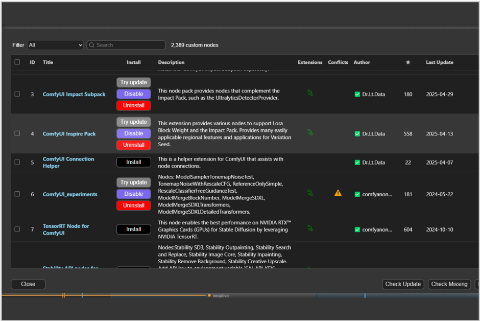Open the Filter dropdown set to All
Screen dimensions: 480x321
[56, 45]
